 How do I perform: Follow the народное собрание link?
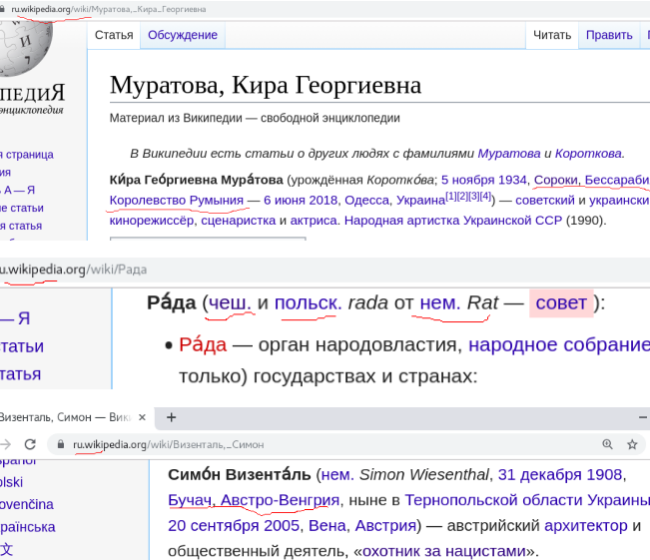pyautogui.click(x=559, y=344)
